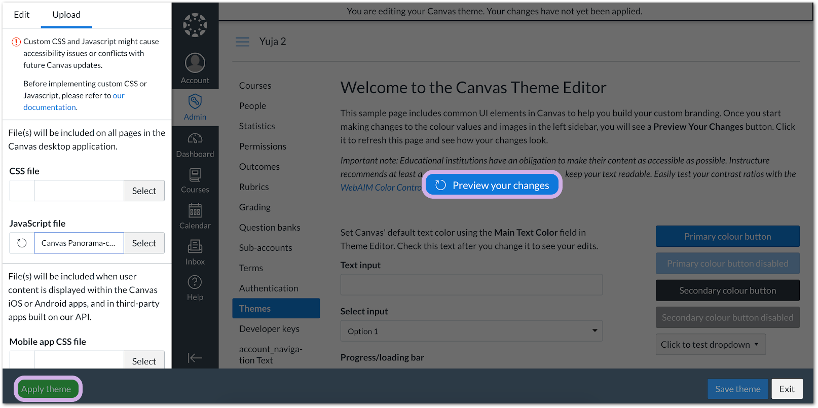Open the documentation link
Image resolution: width=818 pixels, height=408 pixels.
point(50,107)
